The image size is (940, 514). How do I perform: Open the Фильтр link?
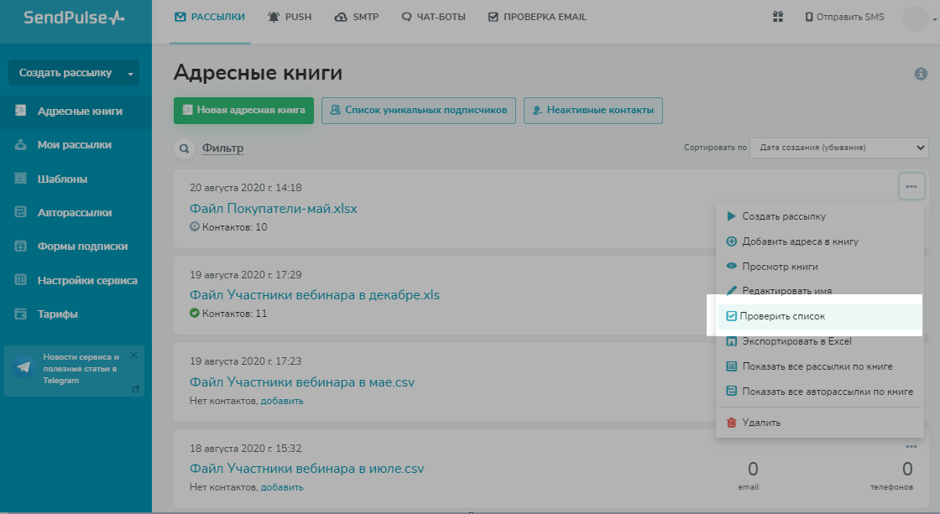[x=222, y=148]
